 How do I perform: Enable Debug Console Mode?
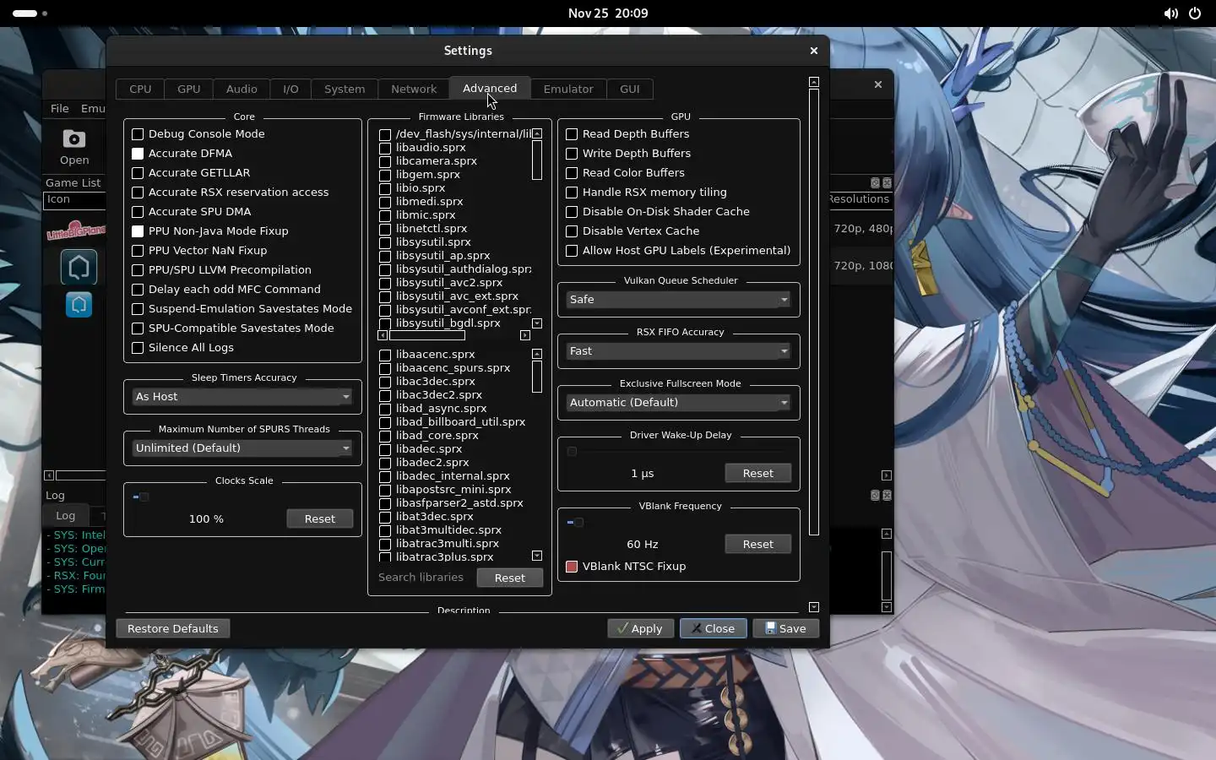click(x=198, y=134)
